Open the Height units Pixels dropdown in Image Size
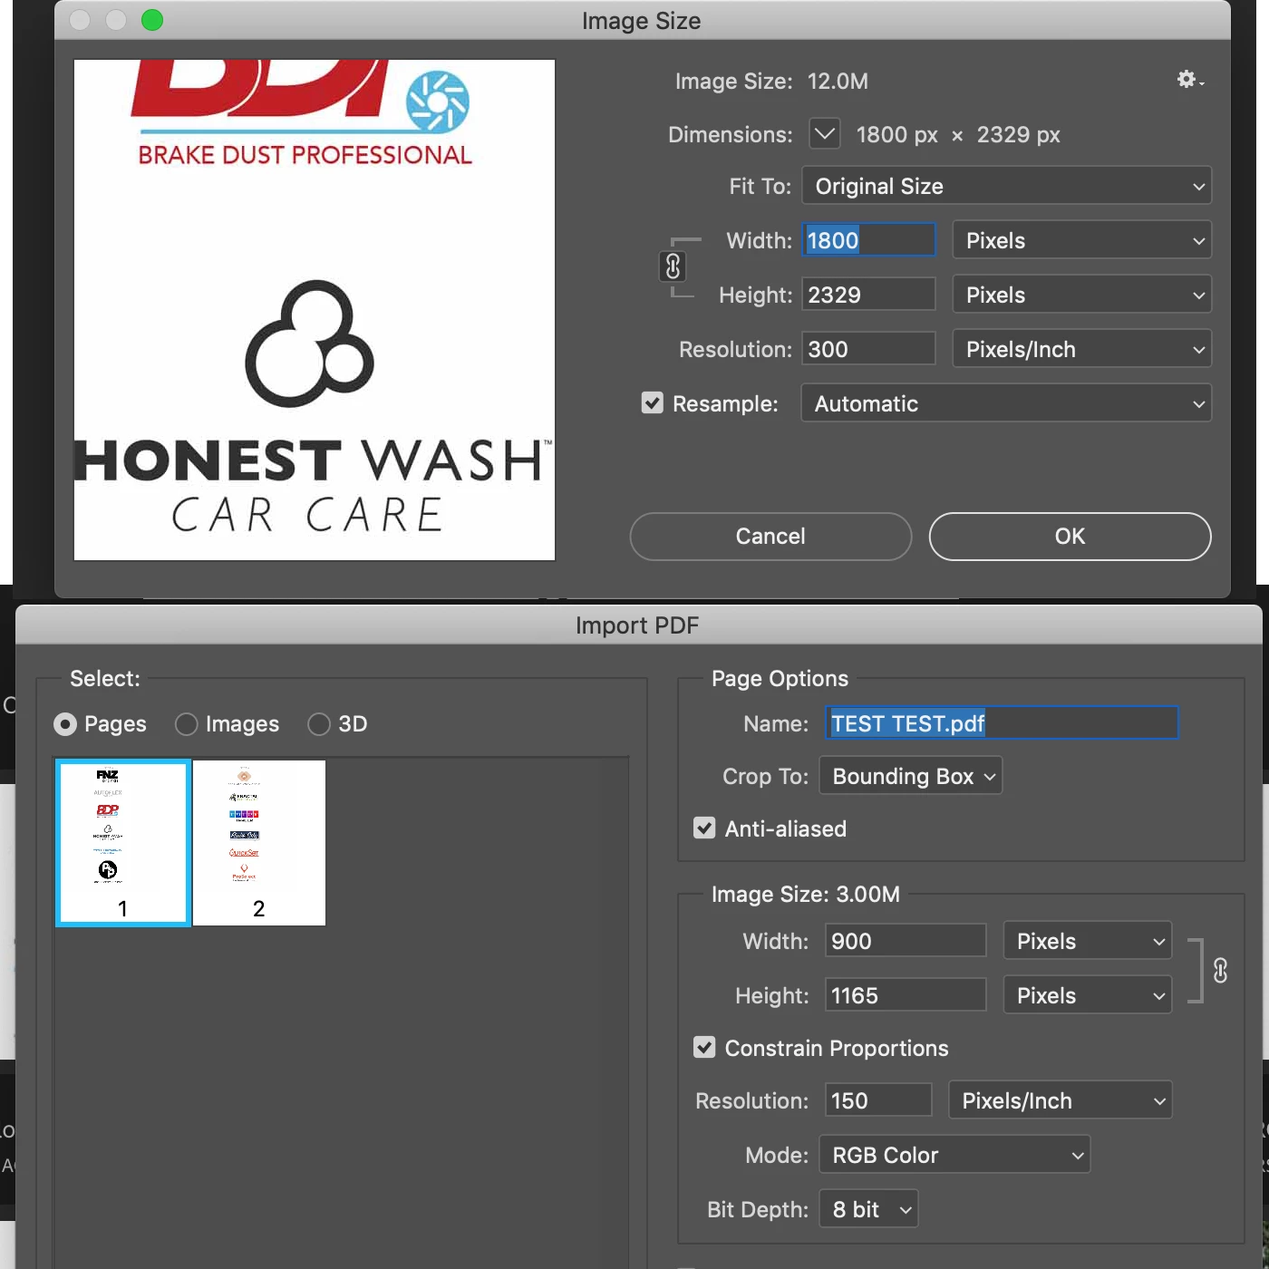The width and height of the screenshot is (1269, 1269). 1082,295
